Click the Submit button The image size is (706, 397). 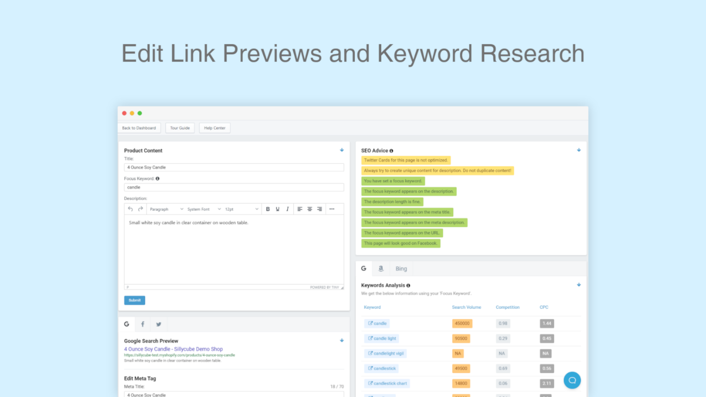pos(135,300)
